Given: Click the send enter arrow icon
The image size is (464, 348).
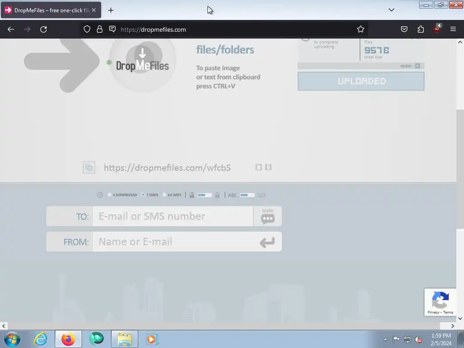Looking at the screenshot, I should click(267, 242).
